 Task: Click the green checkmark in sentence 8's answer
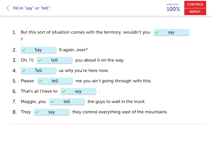tap(37, 112)
